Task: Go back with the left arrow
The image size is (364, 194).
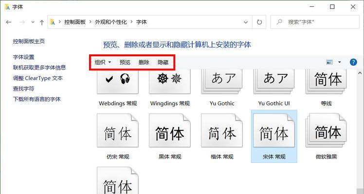Action: point(9,22)
